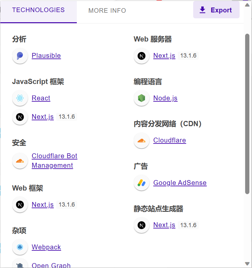Follow the Cloudflare Bot Management link
This screenshot has height=268, width=252.
click(54, 160)
